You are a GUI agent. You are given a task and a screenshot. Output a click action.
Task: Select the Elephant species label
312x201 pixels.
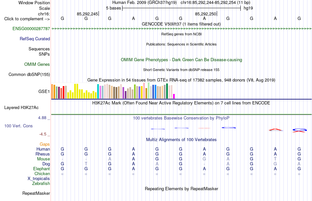click(41, 169)
